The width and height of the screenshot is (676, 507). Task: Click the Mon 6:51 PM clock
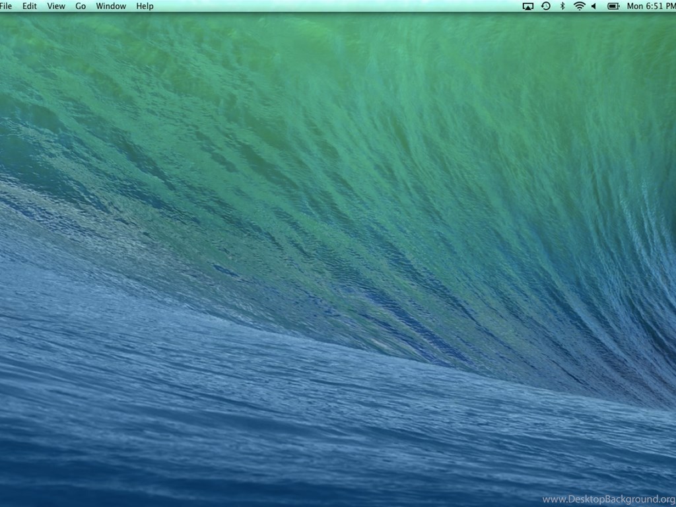(x=652, y=6)
